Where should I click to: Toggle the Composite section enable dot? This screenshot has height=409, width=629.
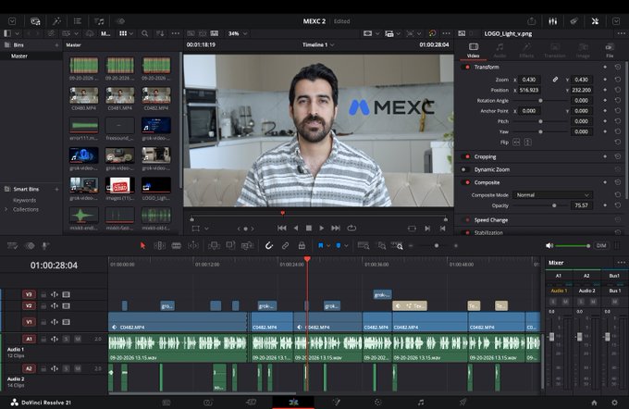[x=465, y=182]
